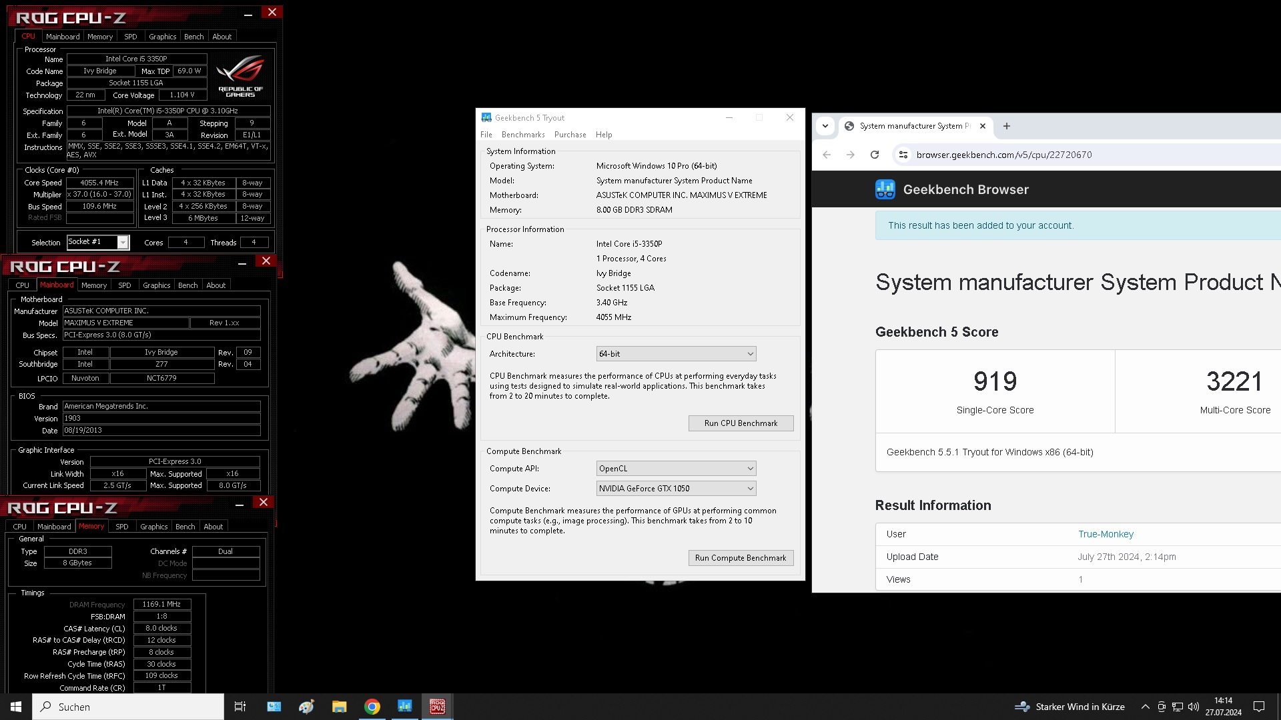Select Graphics tab in bottom CPU-Z window
The width and height of the screenshot is (1281, 720).
click(x=154, y=527)
